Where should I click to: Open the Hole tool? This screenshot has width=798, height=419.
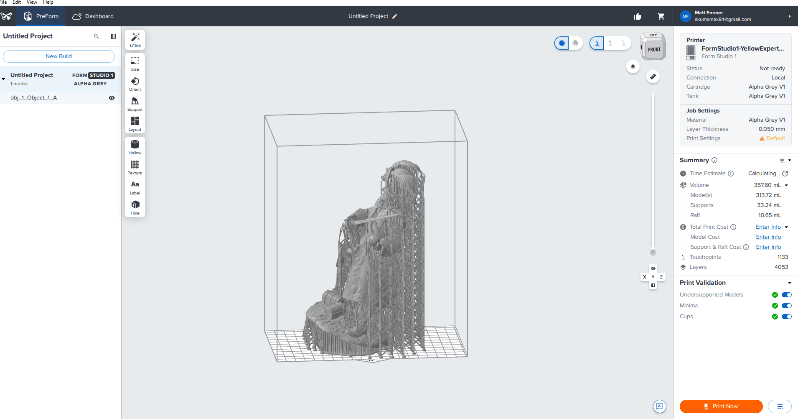(135, 207)
